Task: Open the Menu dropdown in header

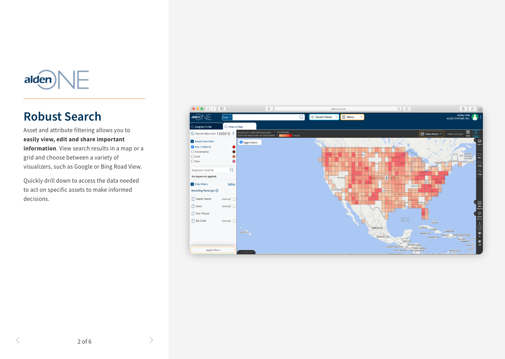Action: tap(352, 117)
